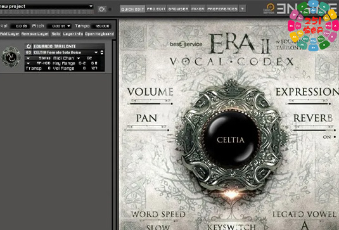This screenshot has height=230, width=339.
Task: Step through patches with up-down arrows
Action: pos(102,53)
